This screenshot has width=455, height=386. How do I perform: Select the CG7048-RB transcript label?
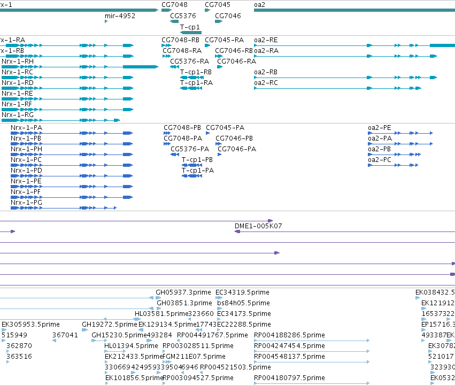click(x=180, y=40)
